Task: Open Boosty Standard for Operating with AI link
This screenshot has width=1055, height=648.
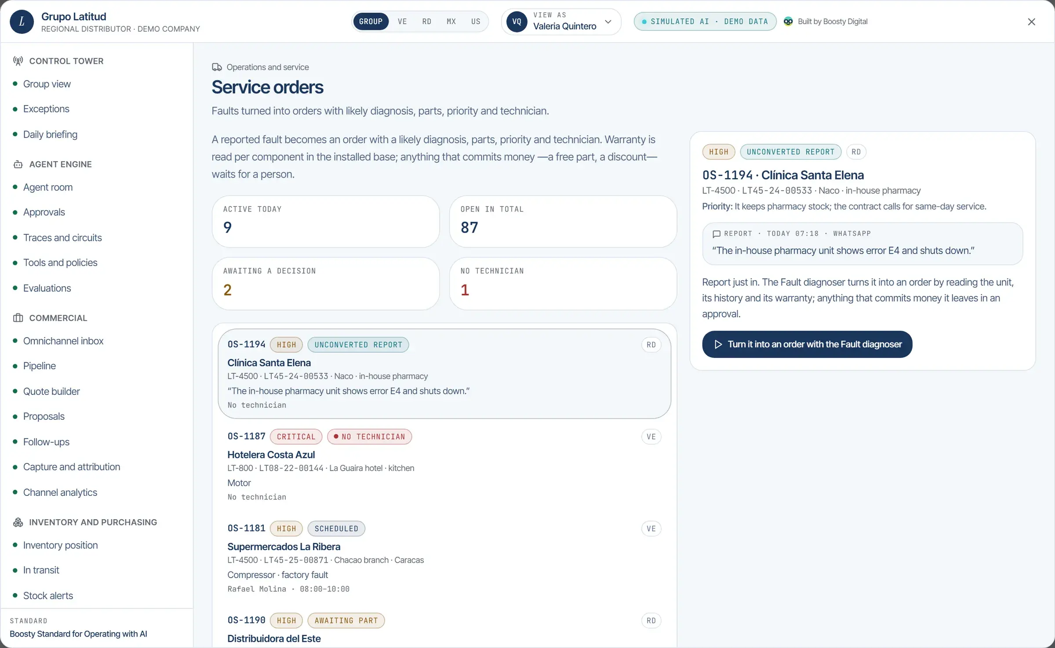Action: point(78,634)
